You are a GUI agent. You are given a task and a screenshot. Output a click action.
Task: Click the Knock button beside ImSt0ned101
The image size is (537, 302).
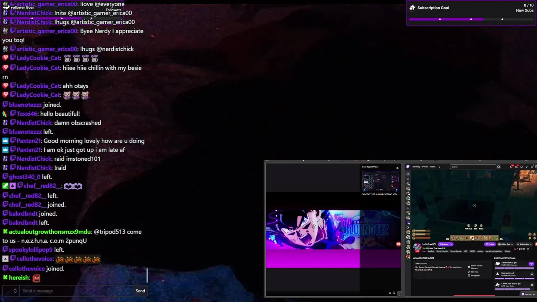coord(444,244)
